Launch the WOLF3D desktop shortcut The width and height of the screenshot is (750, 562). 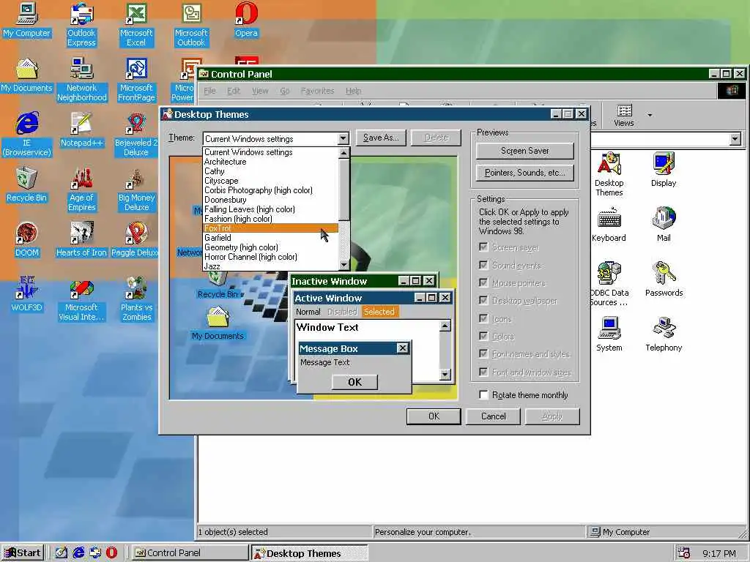(27, 295)
